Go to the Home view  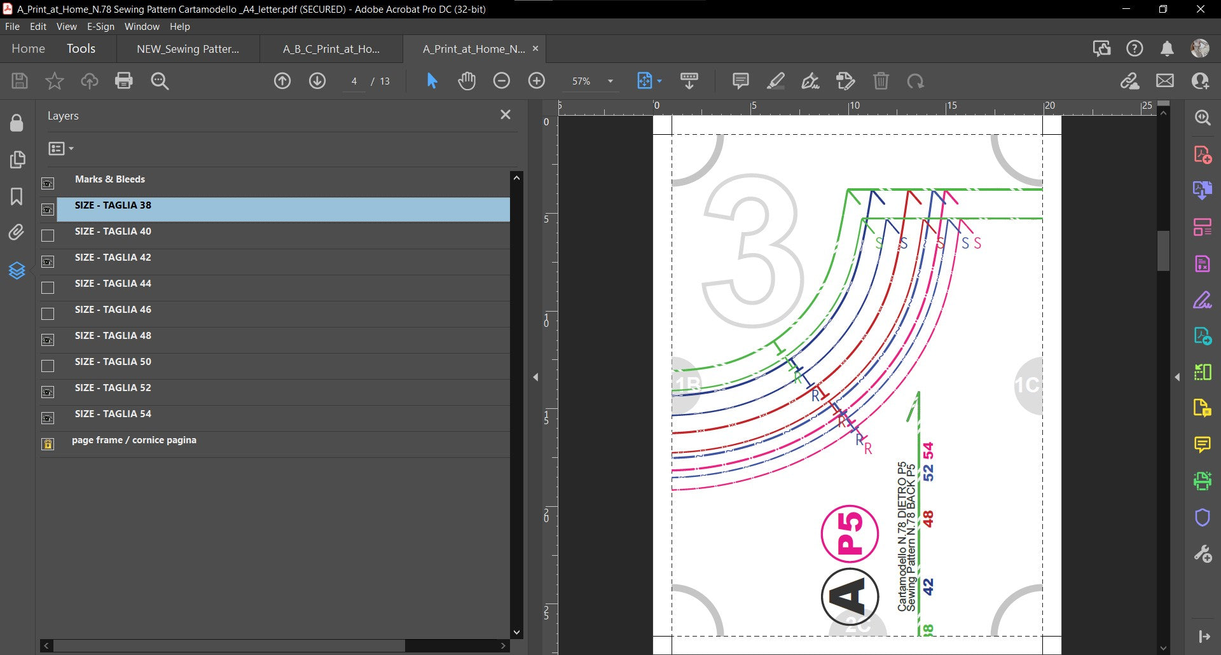28,49
